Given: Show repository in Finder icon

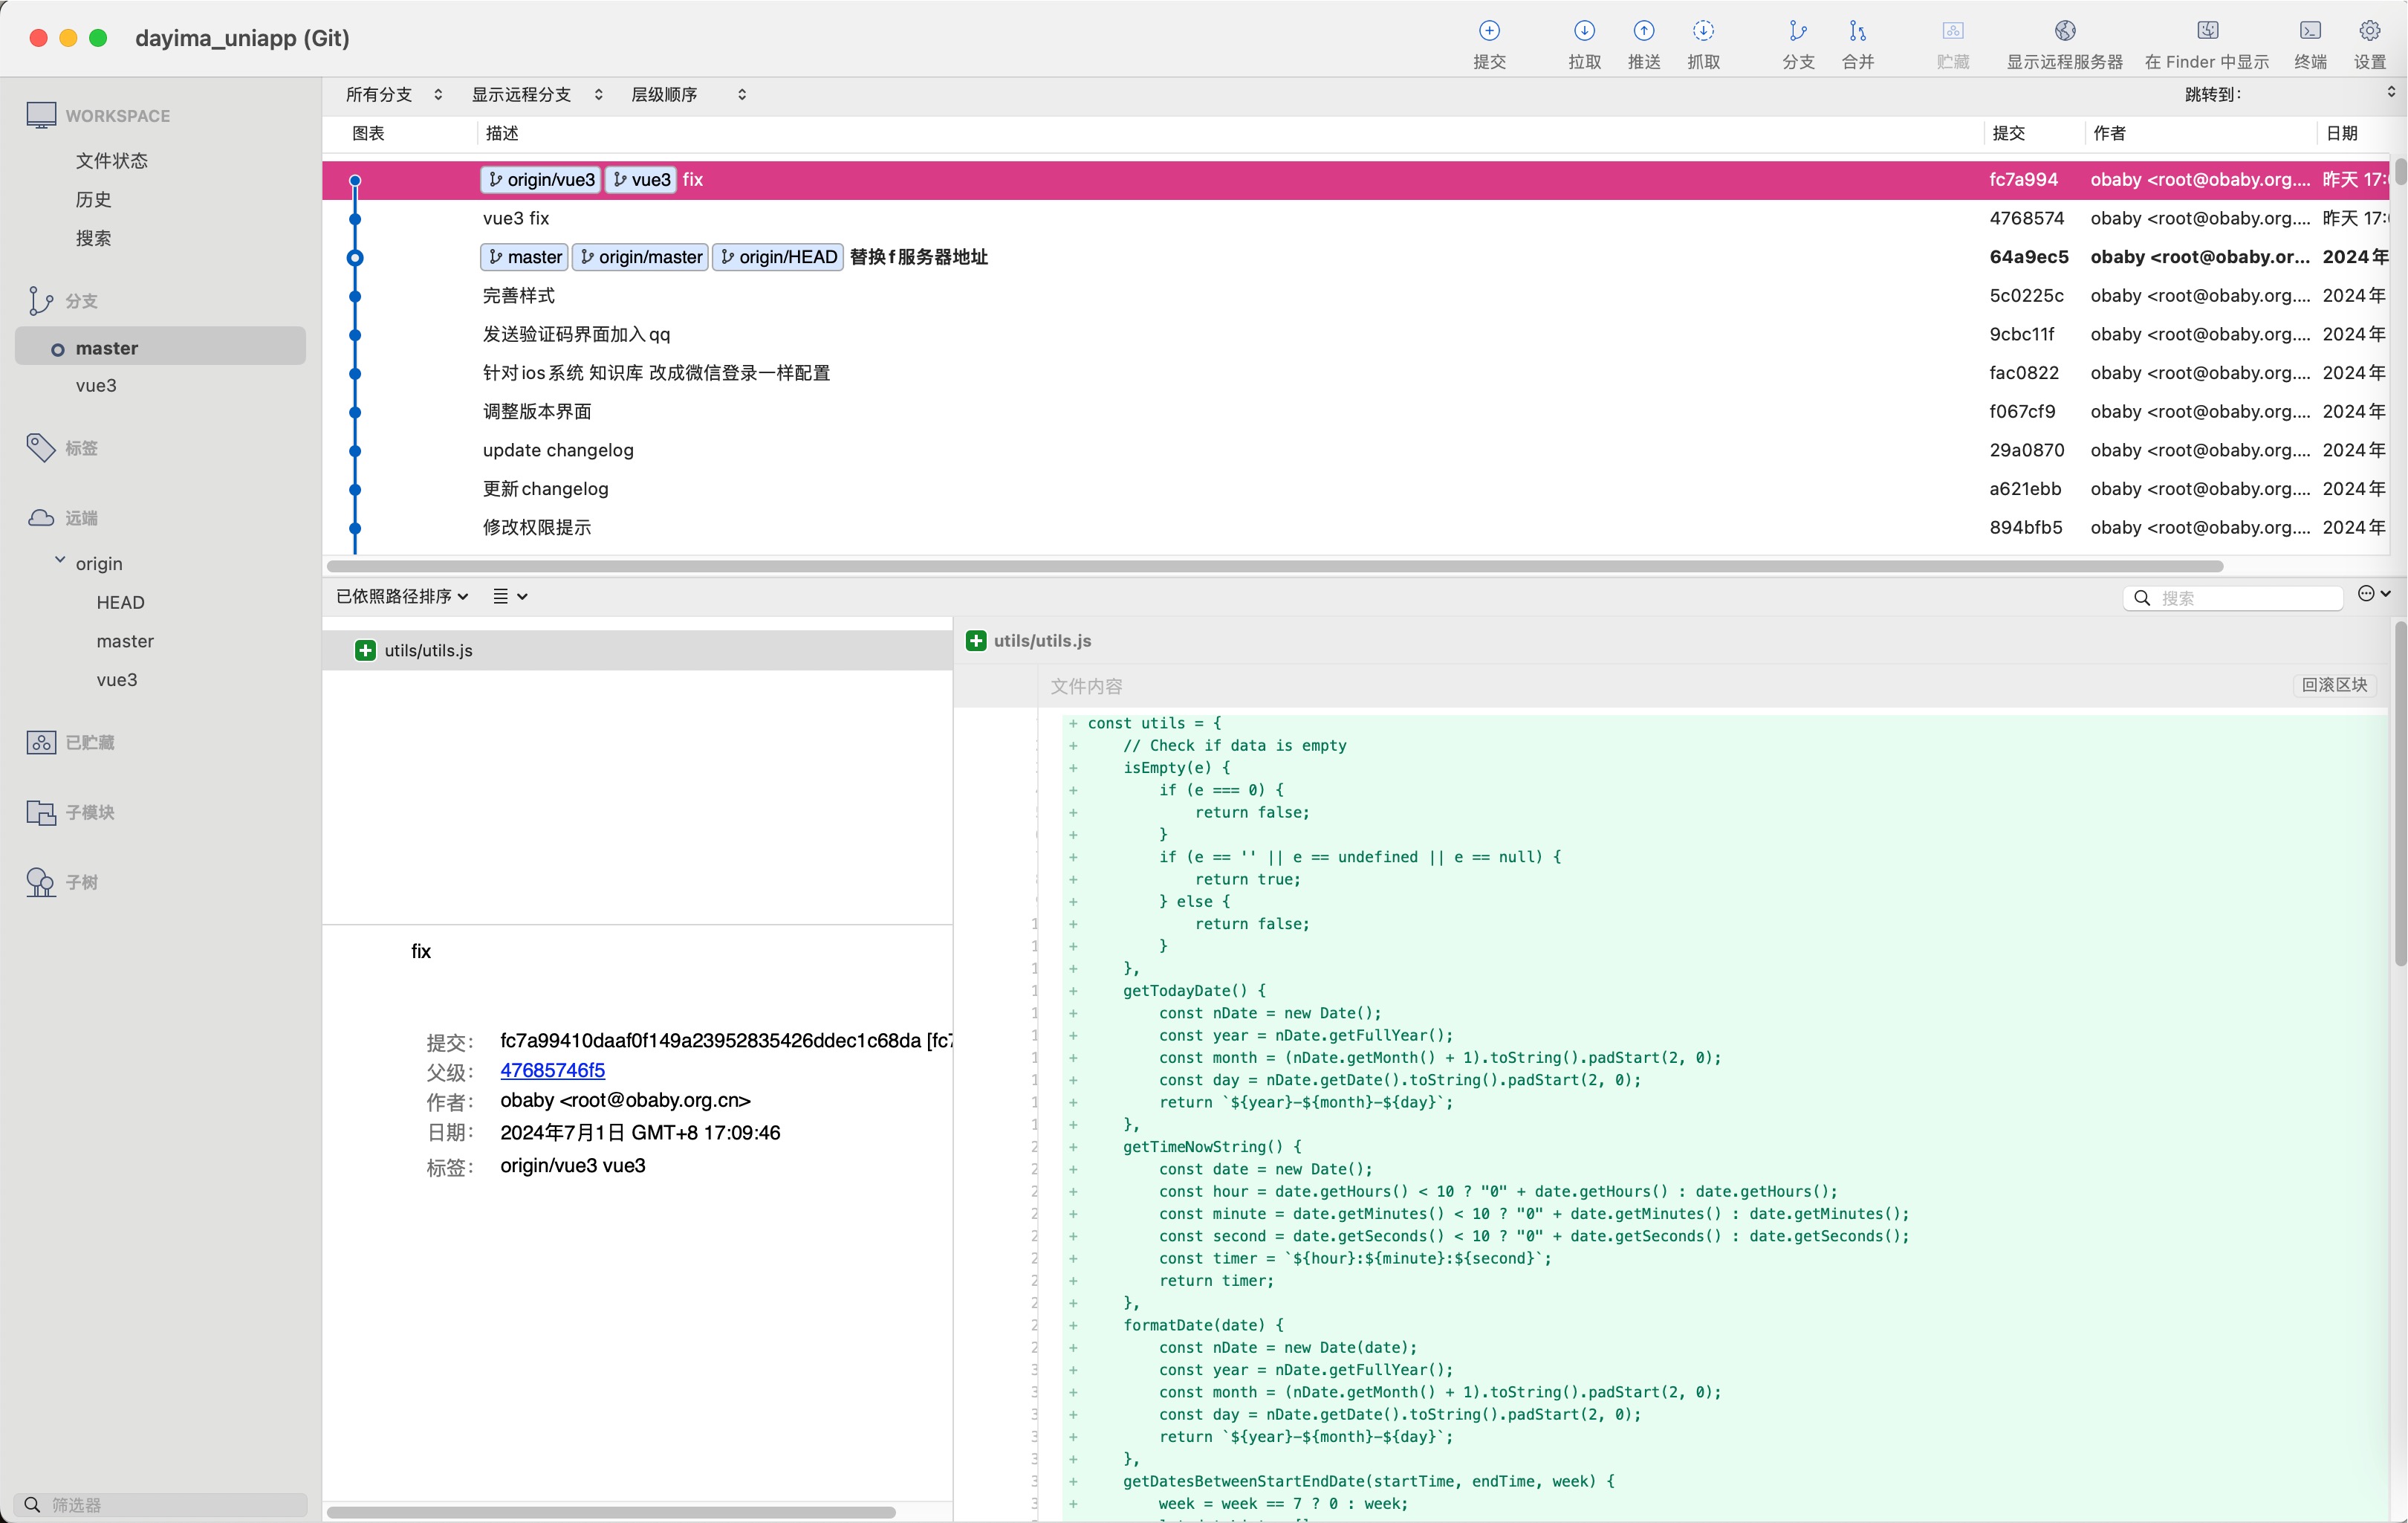Looking at the screenshot, I should pos(2207,32).
